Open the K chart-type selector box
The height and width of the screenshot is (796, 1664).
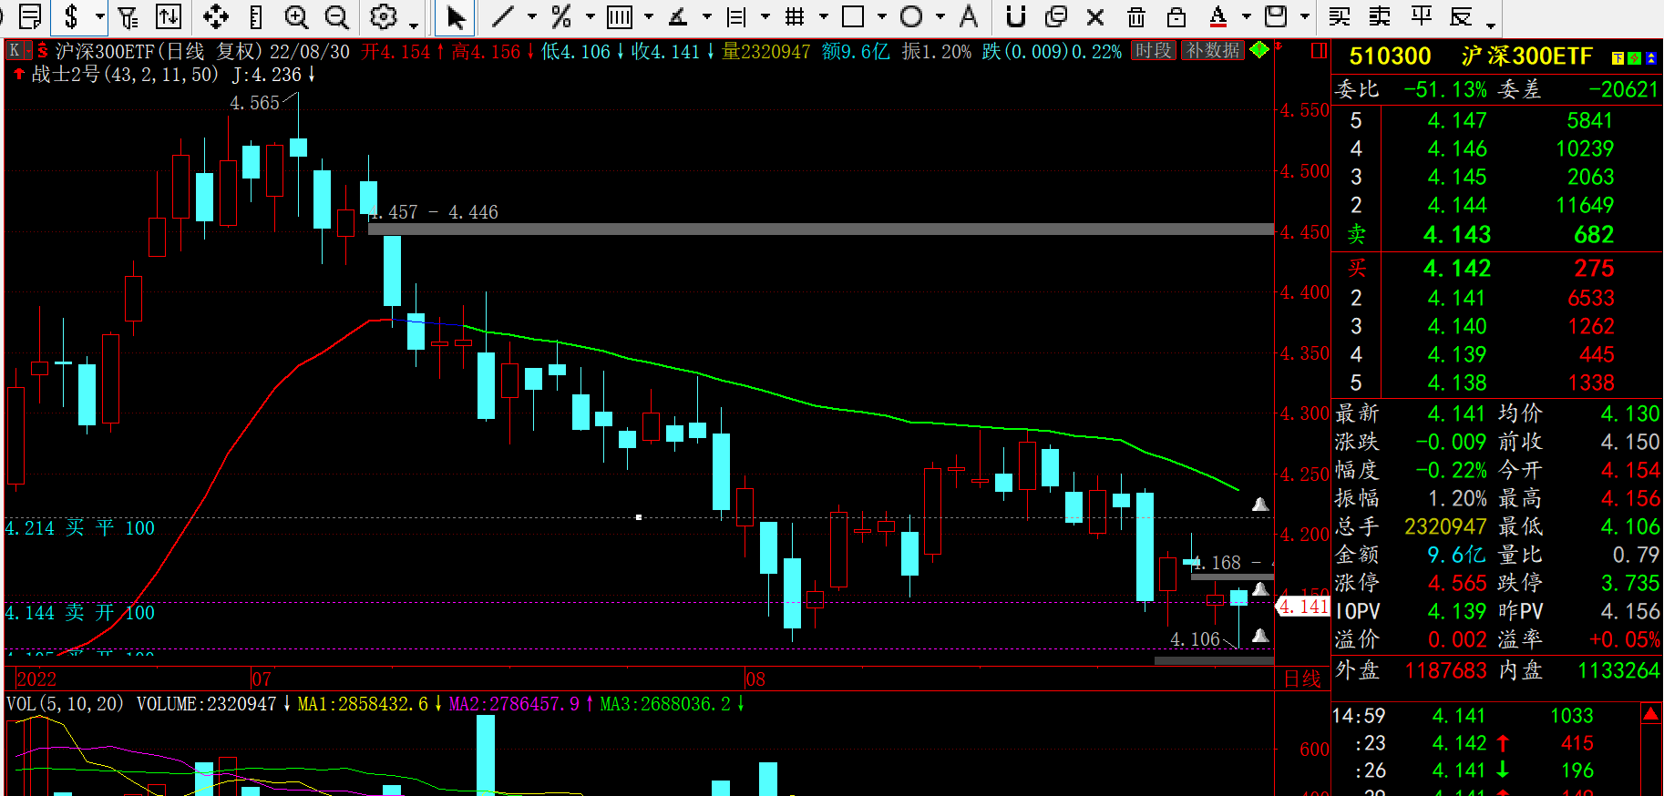point(18,51)
